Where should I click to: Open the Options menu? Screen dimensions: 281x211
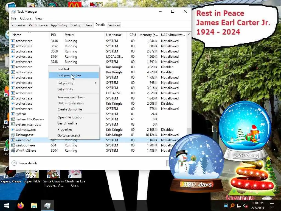tap(26, 18)
